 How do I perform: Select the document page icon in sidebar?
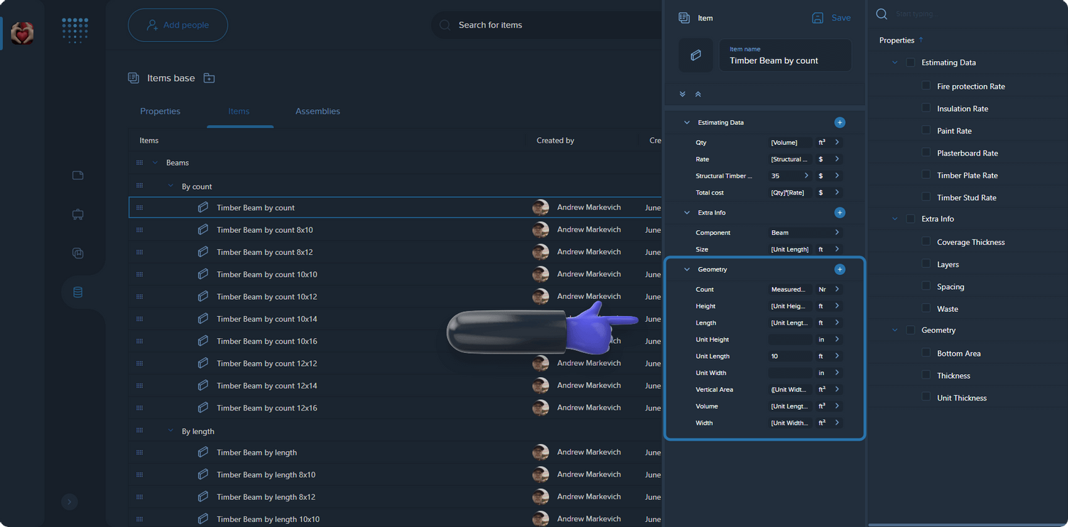coord(77,175)
